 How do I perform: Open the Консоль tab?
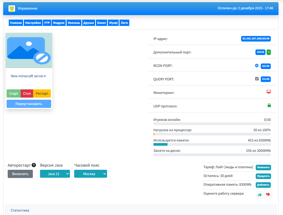pos(74,23)
